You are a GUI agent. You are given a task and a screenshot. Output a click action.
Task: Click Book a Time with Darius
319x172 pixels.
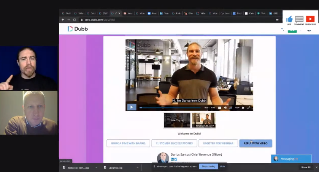click(x=128, y=144)
